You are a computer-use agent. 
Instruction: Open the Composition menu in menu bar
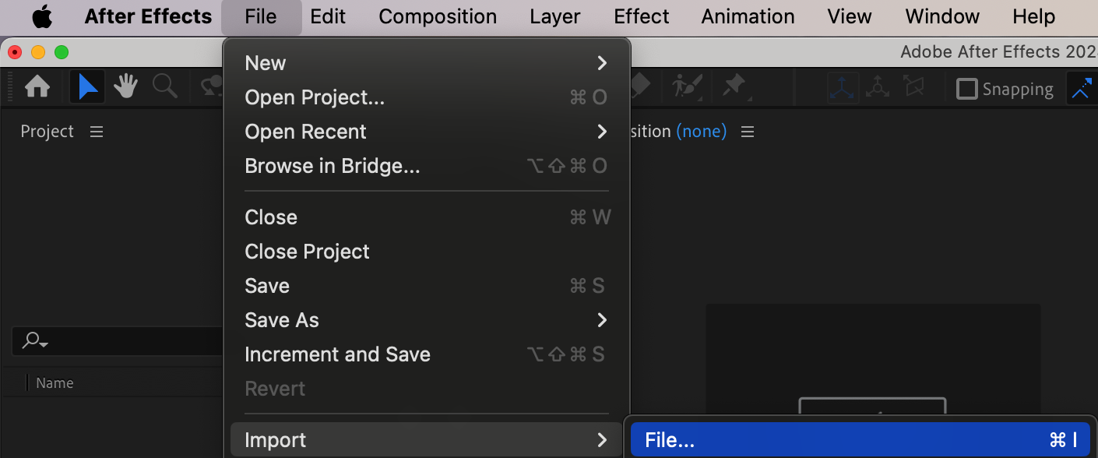tap(438, 16)
